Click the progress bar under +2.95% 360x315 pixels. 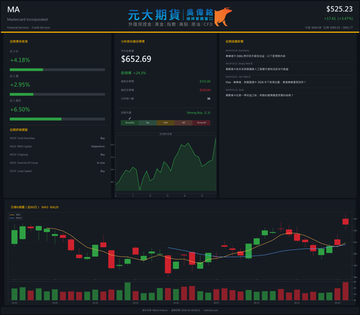pyautogui.click(x=58, y=94)
